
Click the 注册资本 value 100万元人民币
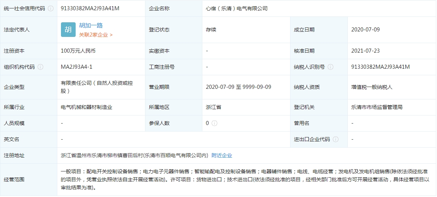[x=78, y=51]
